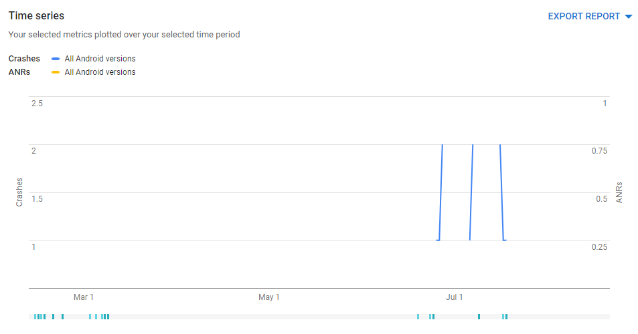Click the middle blue crash spike near Jul 1

(471, 192)
